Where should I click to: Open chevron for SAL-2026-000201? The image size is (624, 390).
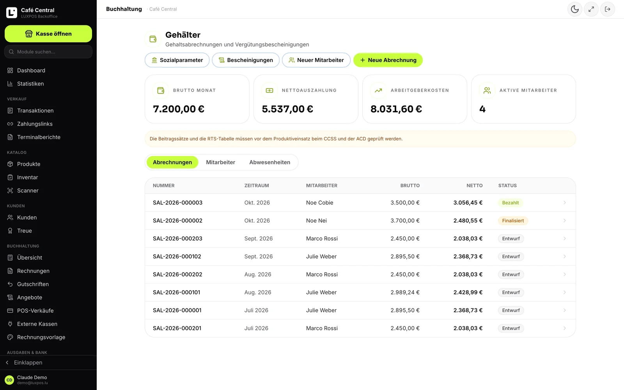pos(564,328)
